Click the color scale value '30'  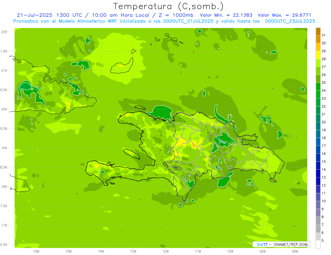coord(324,43)
